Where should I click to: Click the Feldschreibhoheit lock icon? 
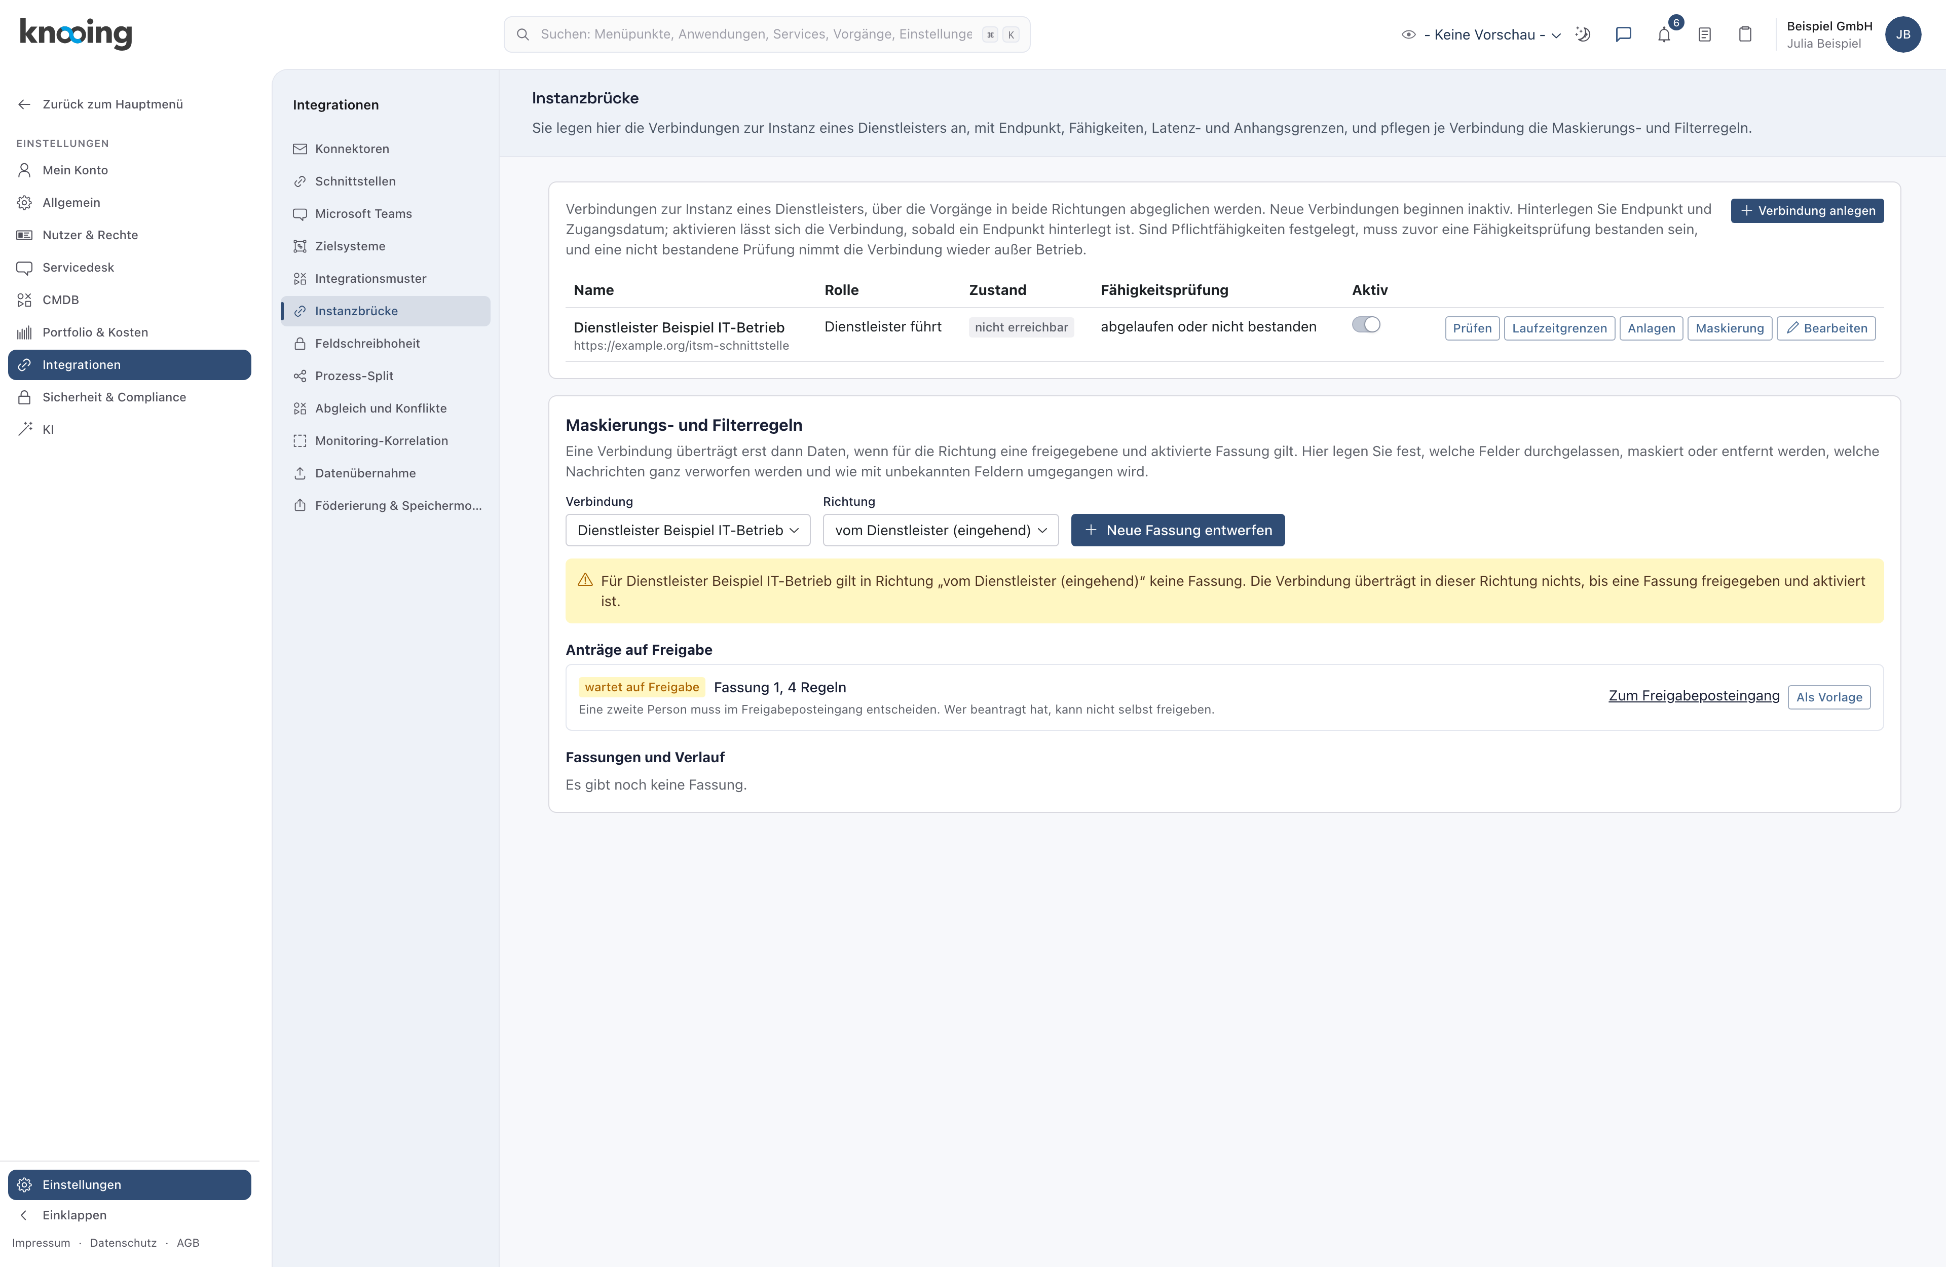[300, 344]
